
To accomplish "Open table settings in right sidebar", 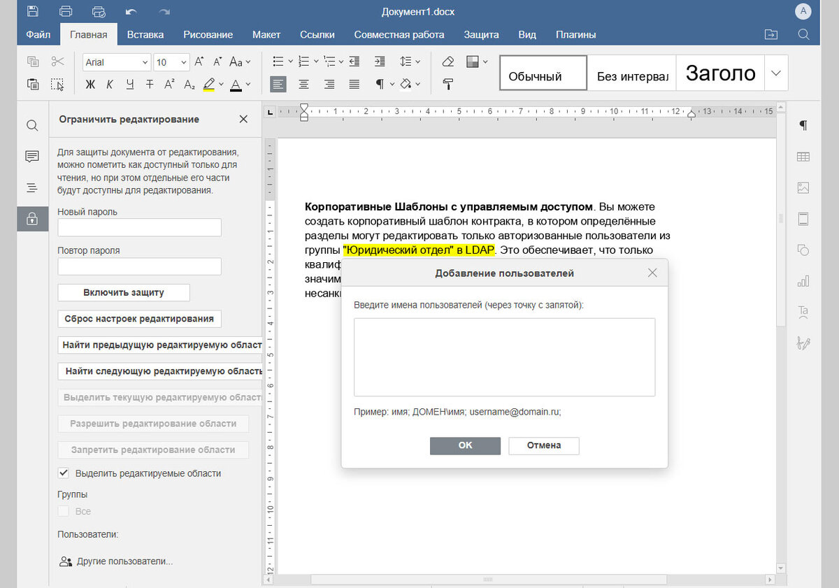I will [803, 157].
